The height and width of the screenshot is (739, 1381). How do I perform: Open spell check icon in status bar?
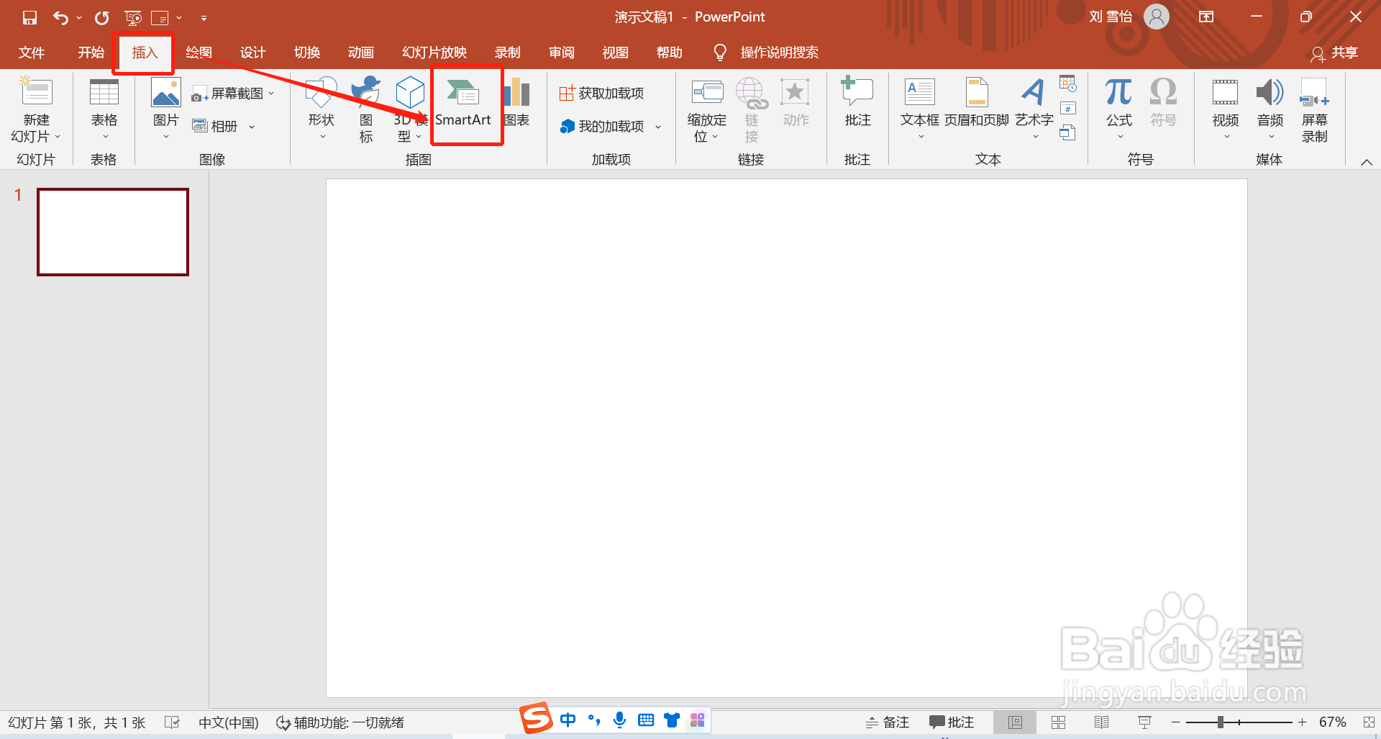[x=172, y=722]
